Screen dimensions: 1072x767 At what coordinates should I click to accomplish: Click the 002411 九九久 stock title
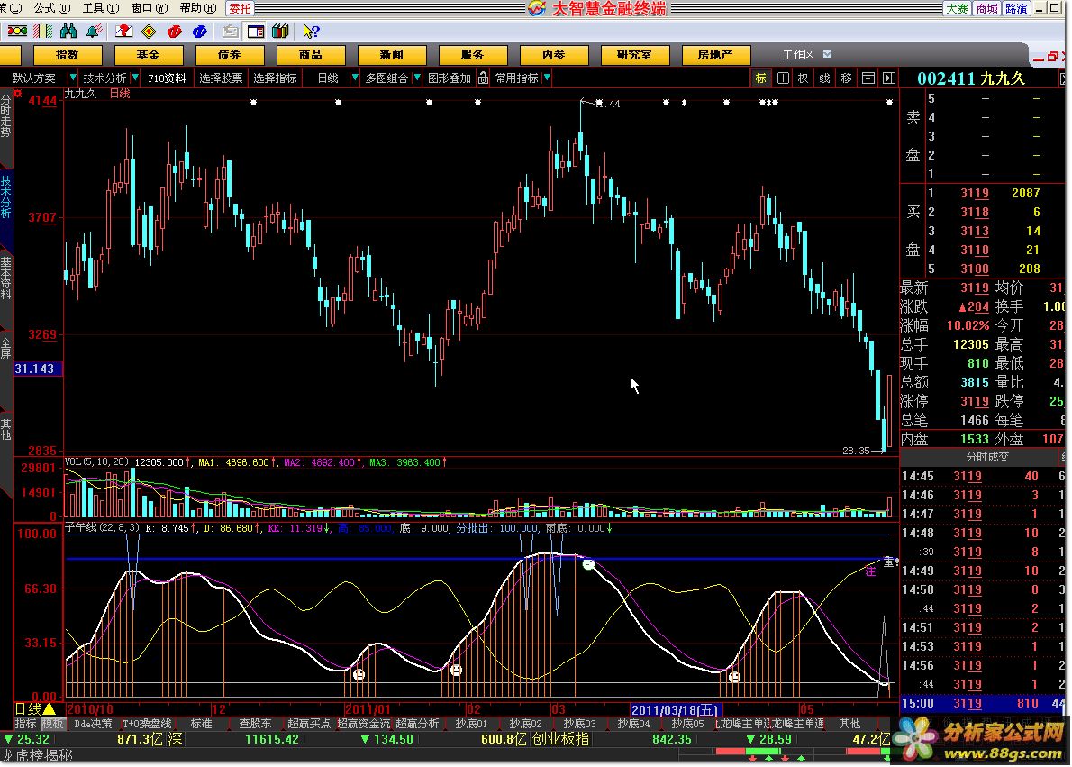click(971, 78)
